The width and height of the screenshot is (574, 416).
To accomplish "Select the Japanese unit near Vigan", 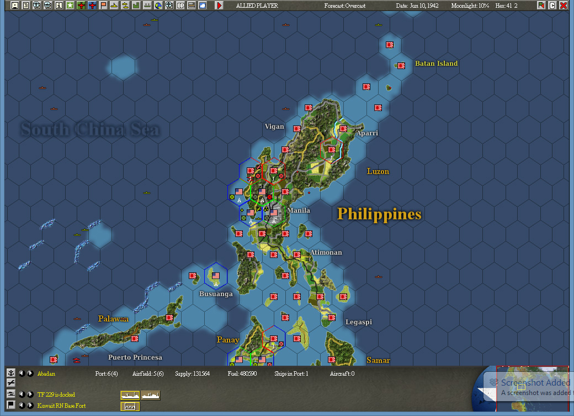I will [x=297, y=129].
